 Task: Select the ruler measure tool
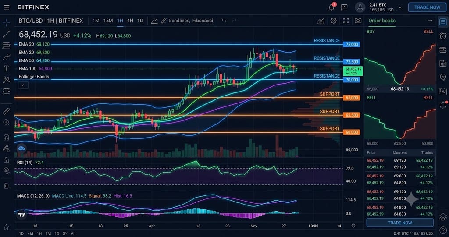click(6, 111)
